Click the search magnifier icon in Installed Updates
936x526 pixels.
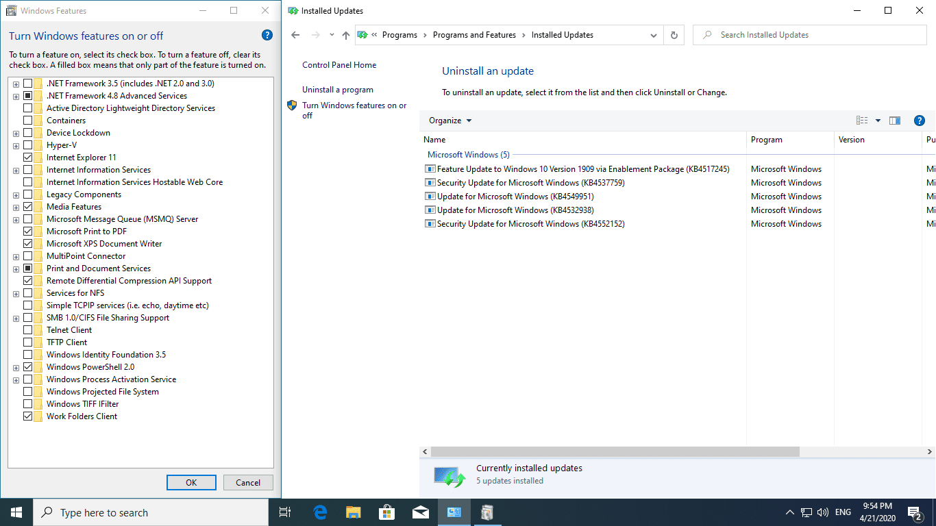pos(706,35)
